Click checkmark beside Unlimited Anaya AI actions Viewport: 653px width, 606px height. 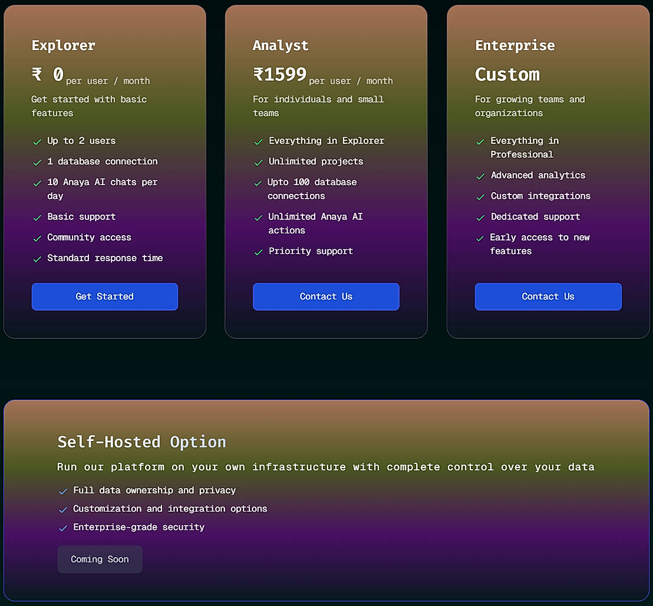tap(259, 218)
